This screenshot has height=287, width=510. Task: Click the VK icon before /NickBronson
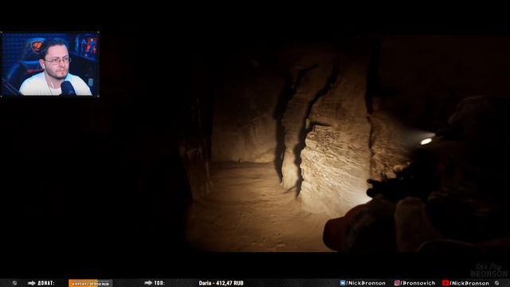coord(343,283)
